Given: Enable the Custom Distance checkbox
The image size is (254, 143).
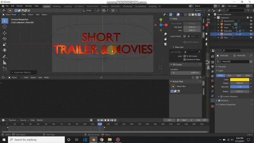Looking at the screenshot, I should click(x=221, y=97).
